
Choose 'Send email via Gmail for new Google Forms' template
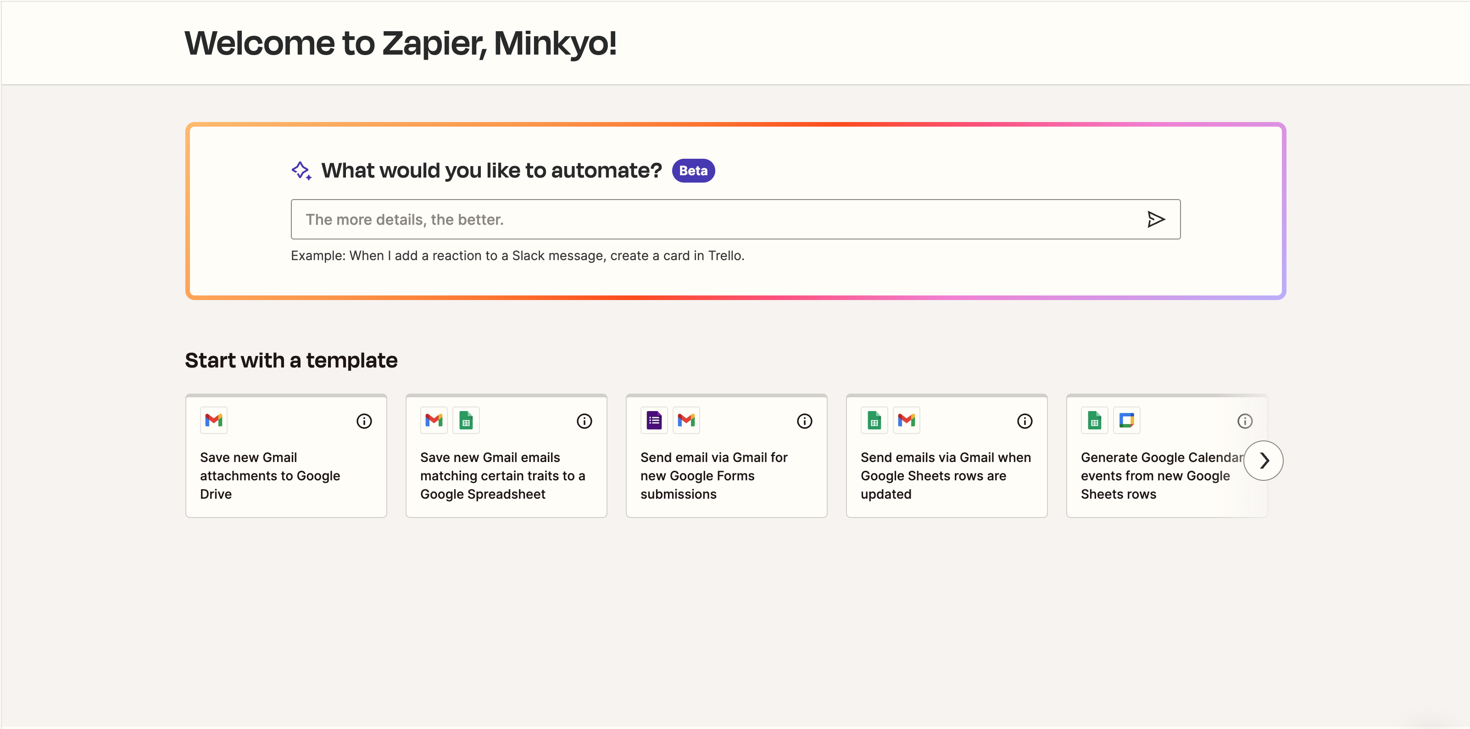click(x=726, y=456)
